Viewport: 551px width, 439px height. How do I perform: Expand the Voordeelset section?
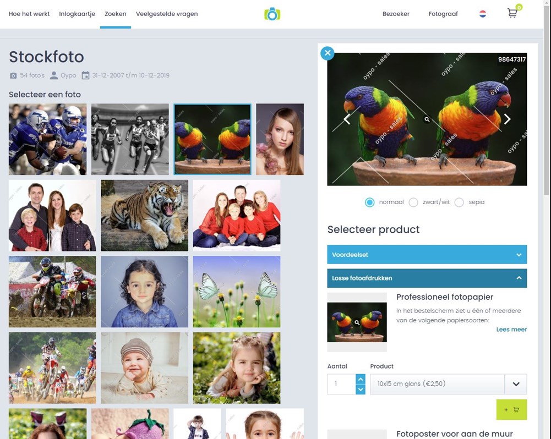coord(427,255)
